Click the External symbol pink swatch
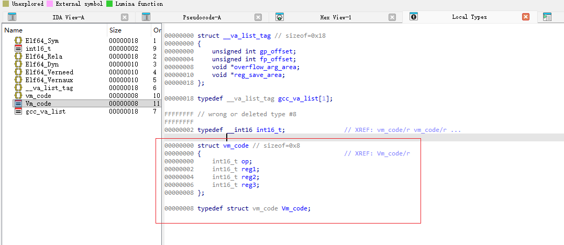Screen dimensions: 564x245 pyautogui.click(x=50, y=4)
